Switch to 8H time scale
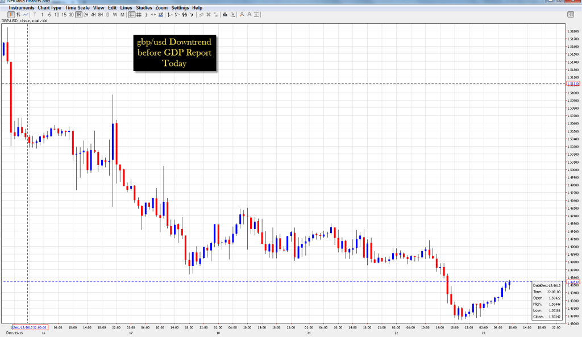 coord(100,15)
